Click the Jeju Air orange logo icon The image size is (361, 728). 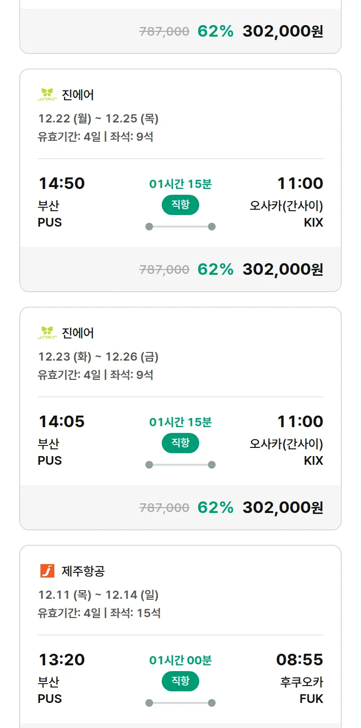[x=47, y=571]
